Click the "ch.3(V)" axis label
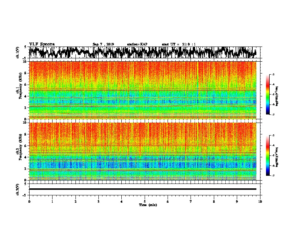Screen dimensions: 293x226 click(x=18, y=190)
